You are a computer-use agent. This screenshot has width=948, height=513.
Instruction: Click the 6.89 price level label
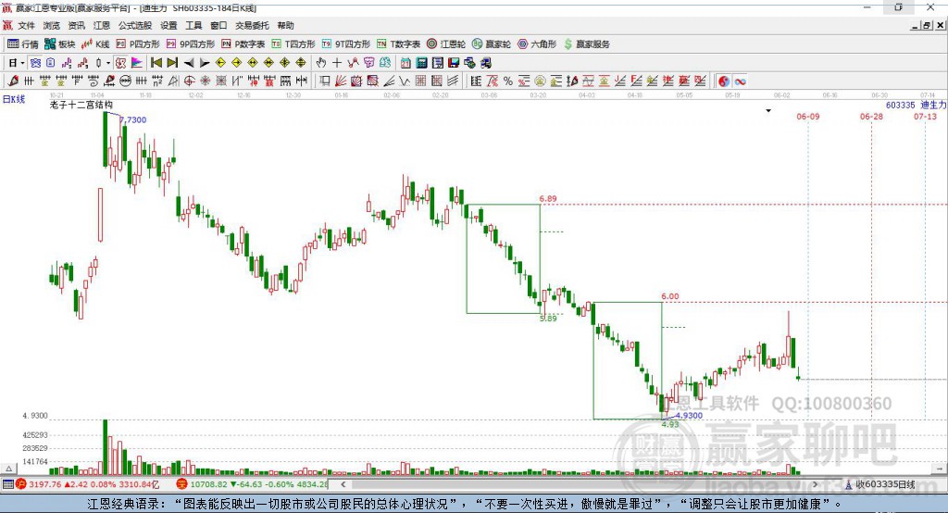(x=548, y=198)
